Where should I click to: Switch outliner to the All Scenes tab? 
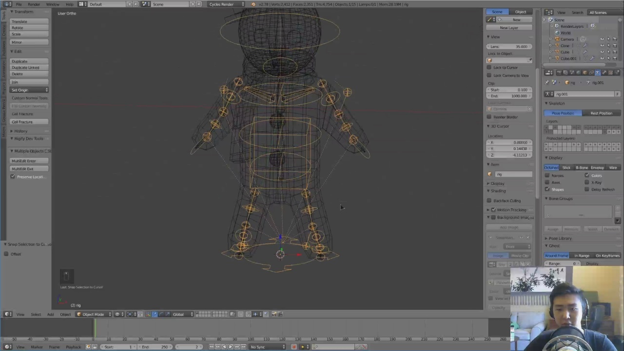pyautogui.click(x=598, y=12)
